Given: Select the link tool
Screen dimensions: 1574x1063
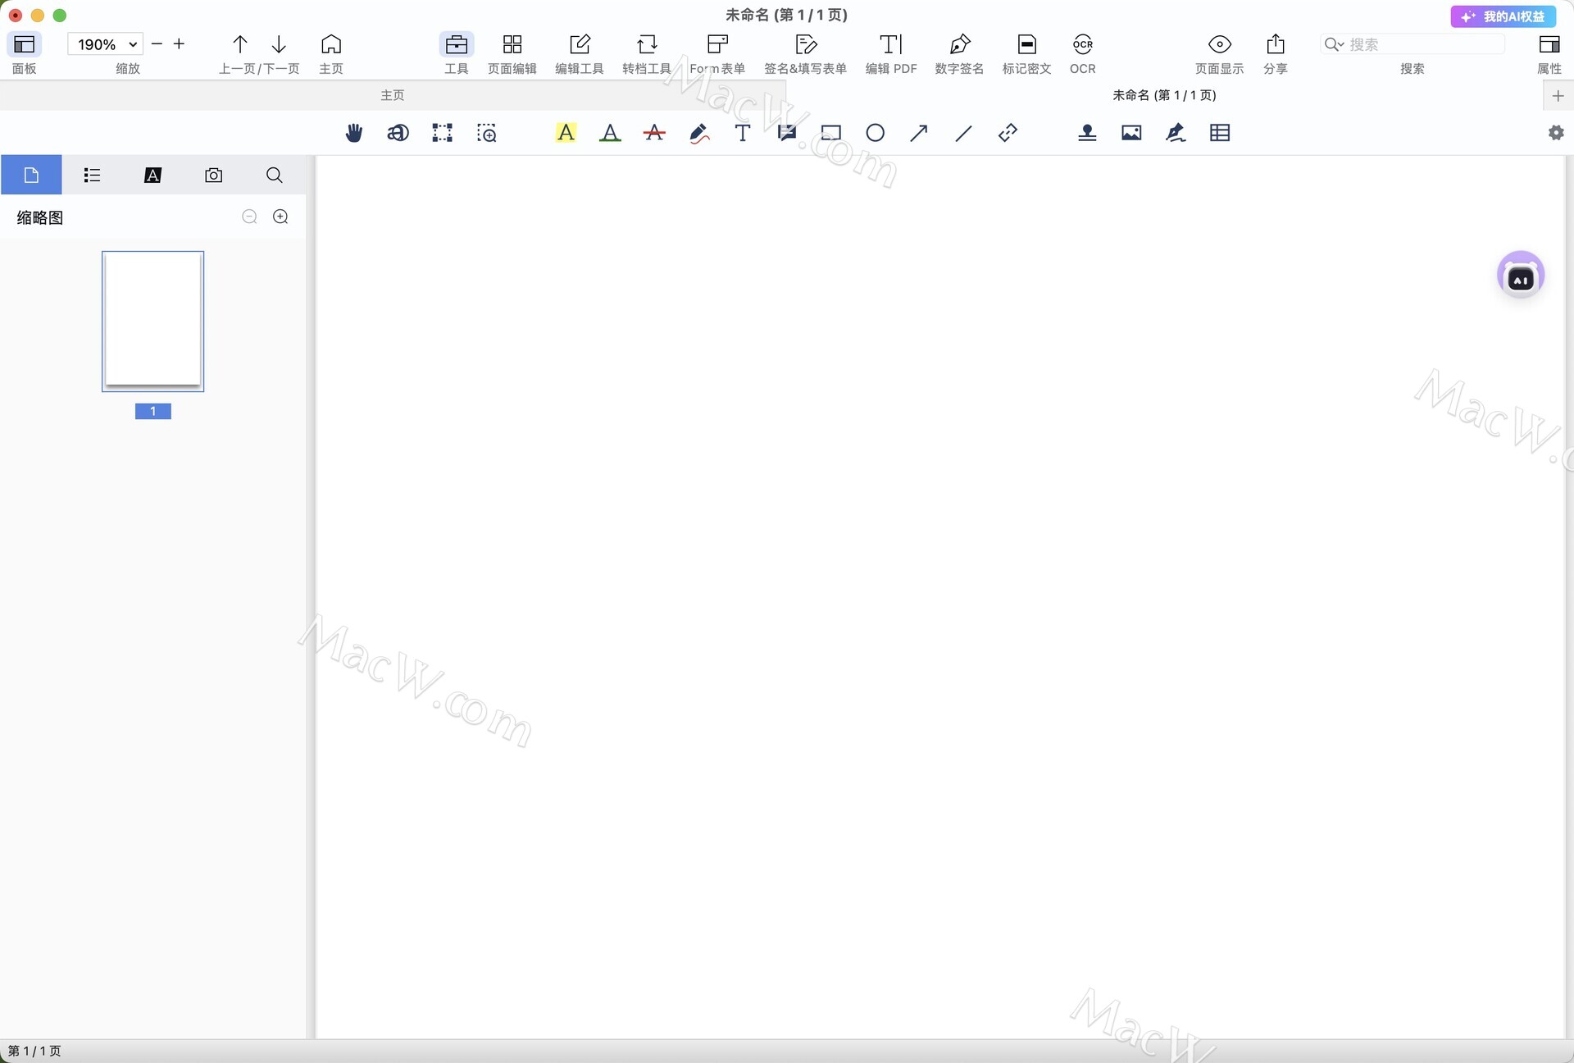Looking at the screenshot, I should click(1008, 133).
